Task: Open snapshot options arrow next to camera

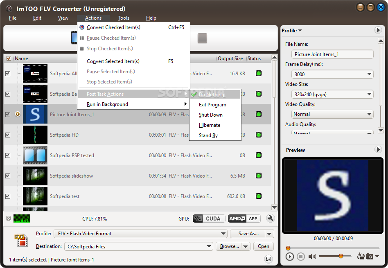Action: pos(377,257)
